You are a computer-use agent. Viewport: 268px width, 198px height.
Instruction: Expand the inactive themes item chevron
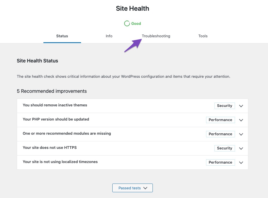point(241,106)
